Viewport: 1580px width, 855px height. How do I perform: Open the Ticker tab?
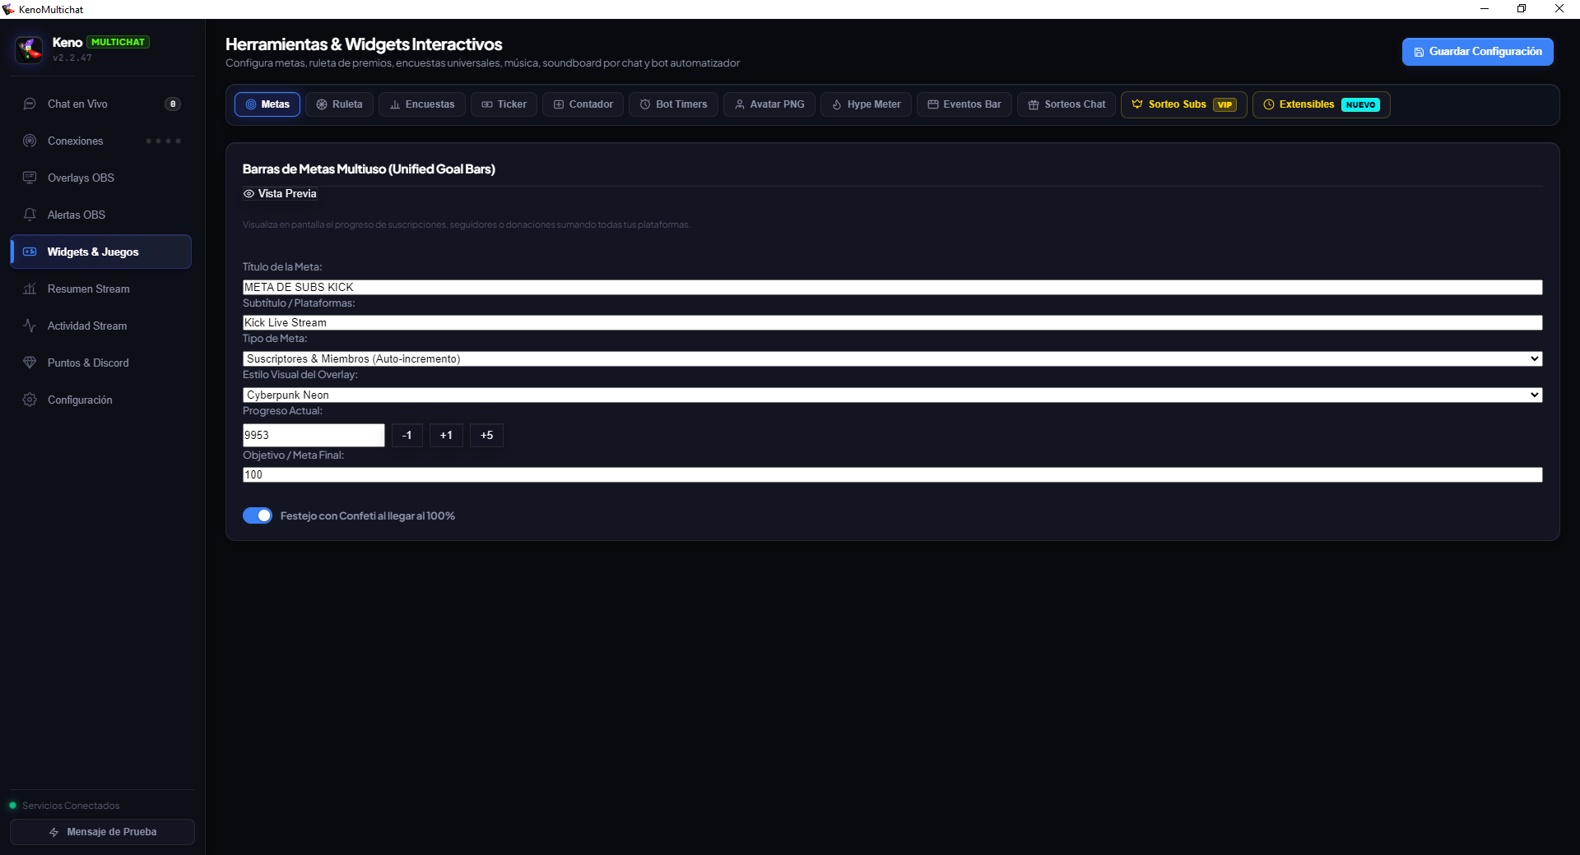click(504, 104)
